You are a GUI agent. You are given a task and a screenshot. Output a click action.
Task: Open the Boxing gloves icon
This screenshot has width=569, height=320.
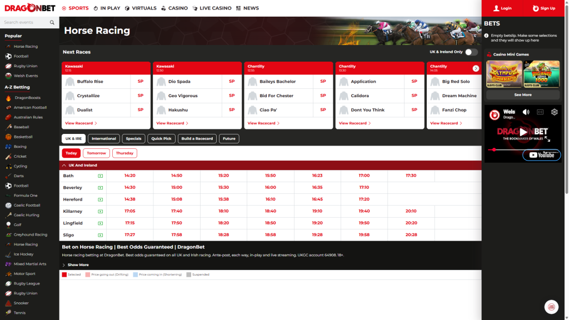click(8, 147)
